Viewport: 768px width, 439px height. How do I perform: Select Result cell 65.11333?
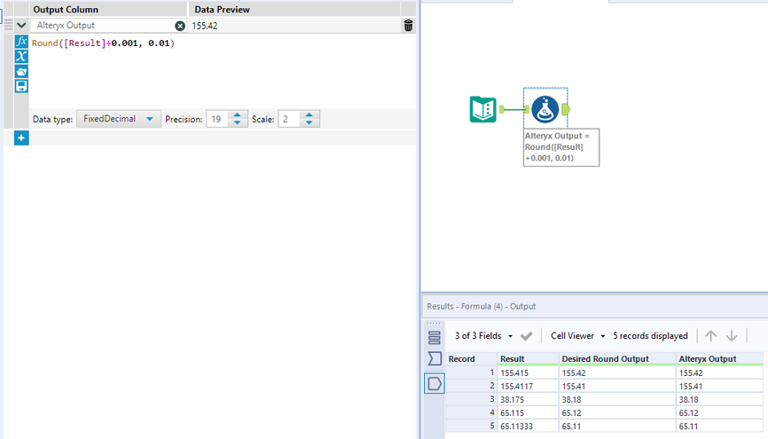point(528,427)
